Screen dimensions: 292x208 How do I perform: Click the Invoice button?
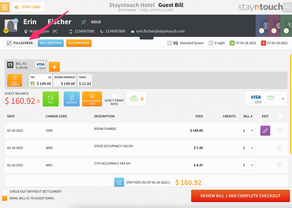[x=72, y=99]
